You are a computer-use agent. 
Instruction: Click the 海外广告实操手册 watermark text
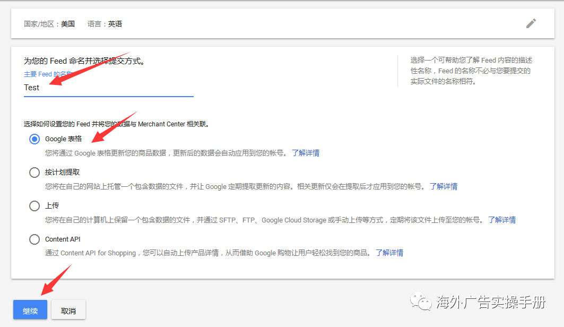coord(491,303)
